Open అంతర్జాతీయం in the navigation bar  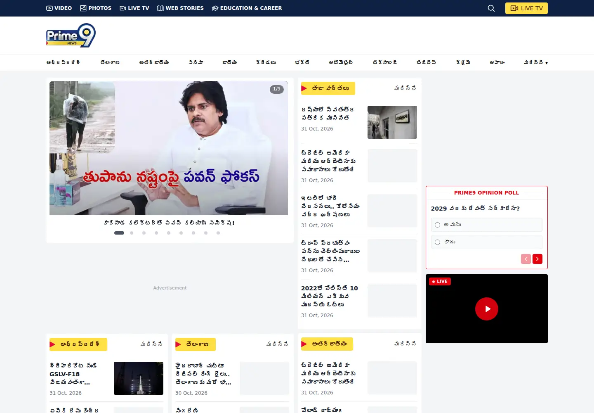pos(154,62)
